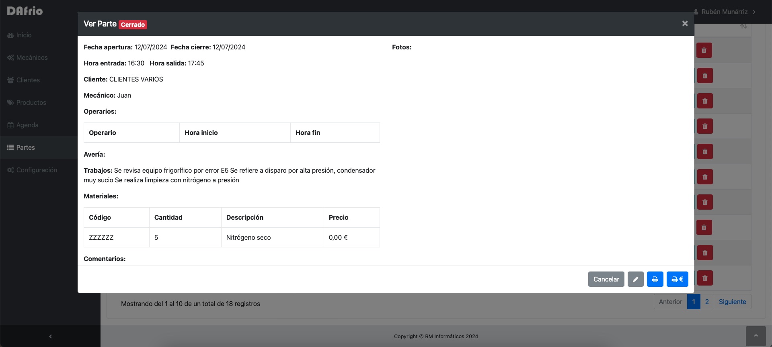Go to page 2 in pagination
The height and width of the screenshot is (347, 772).
(x=707, y=302)
